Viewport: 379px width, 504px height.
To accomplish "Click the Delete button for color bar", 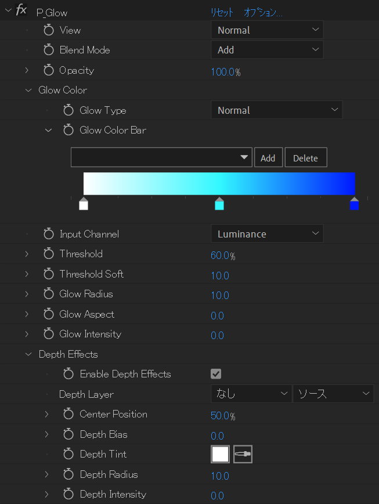I will (x=306, y=157).
